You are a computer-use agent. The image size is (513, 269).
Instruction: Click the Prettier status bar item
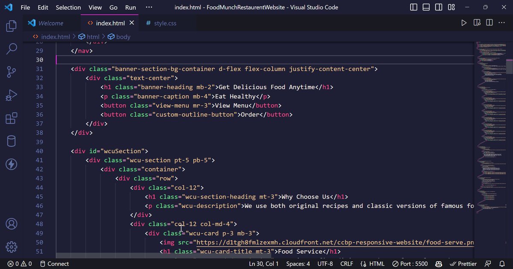tap(463, 264)
